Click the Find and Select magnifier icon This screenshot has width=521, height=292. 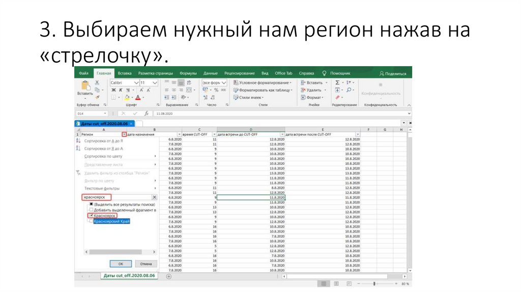[x=349, y=90]
